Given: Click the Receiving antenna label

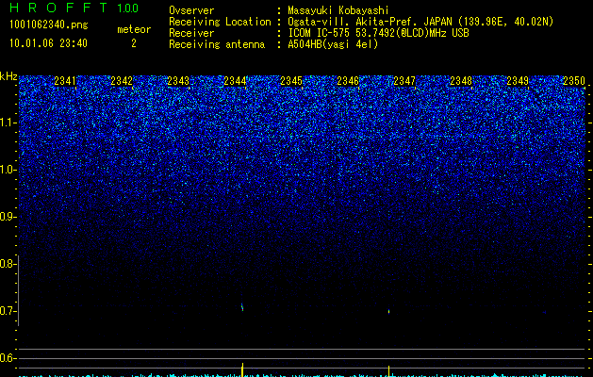Looking at the screenshot, I should [217, 44].
